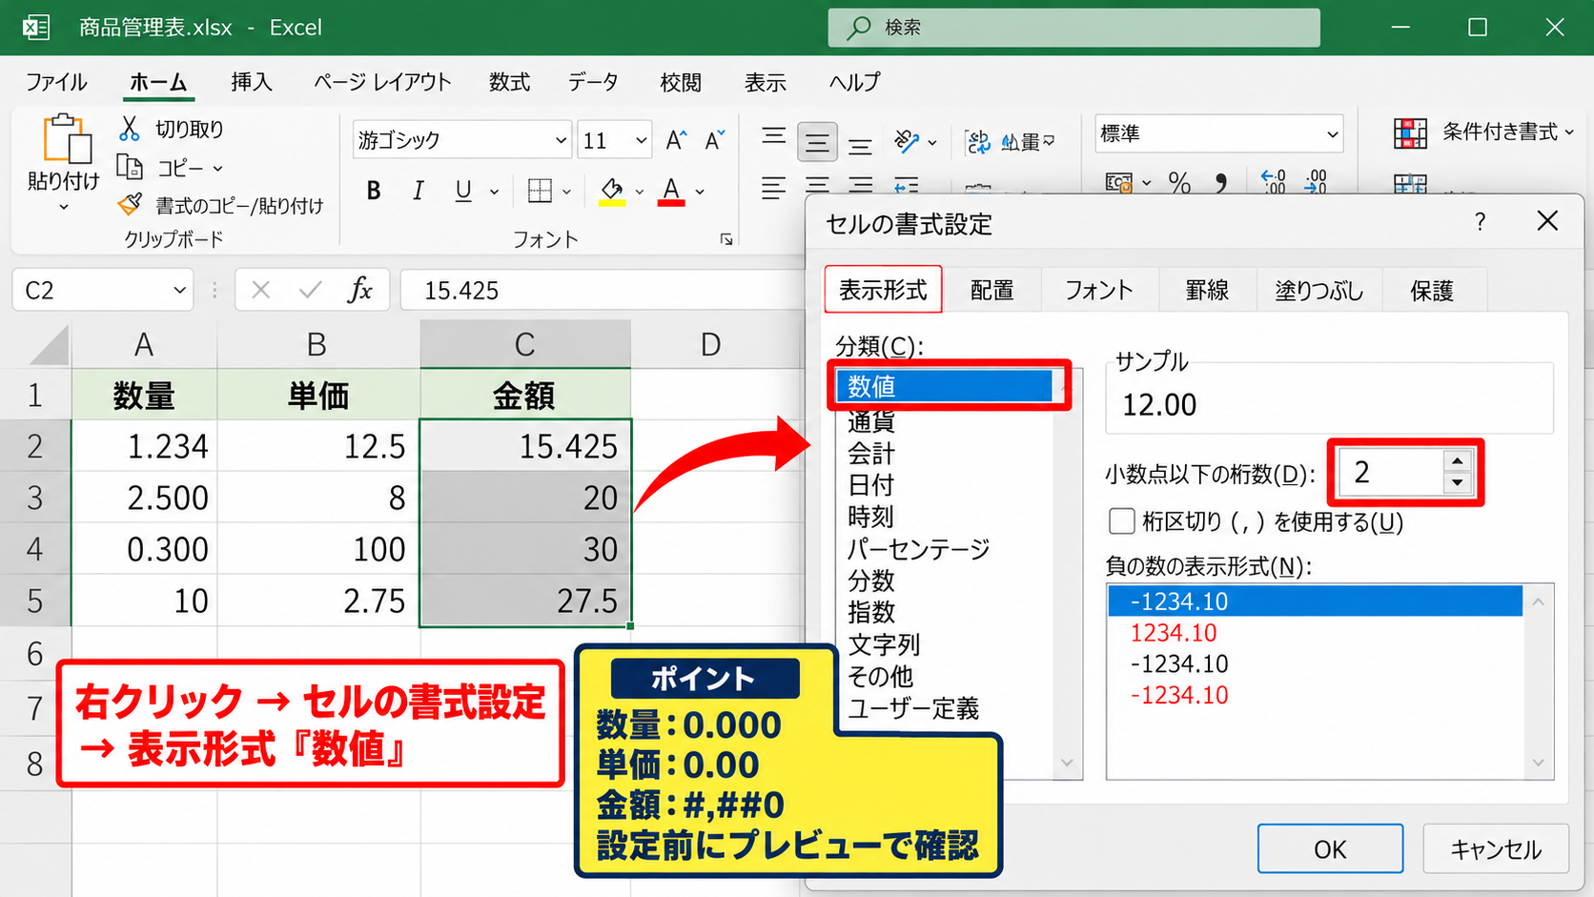Increase font size with larger A icon
Screen dimensions: 1594x897
pyautogui.click(x=676, y=140)
